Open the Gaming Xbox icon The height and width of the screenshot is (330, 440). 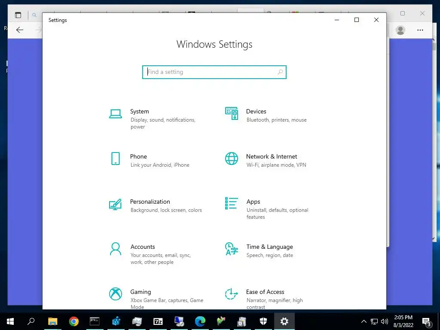pyautogui.click(x=115, y=294)
